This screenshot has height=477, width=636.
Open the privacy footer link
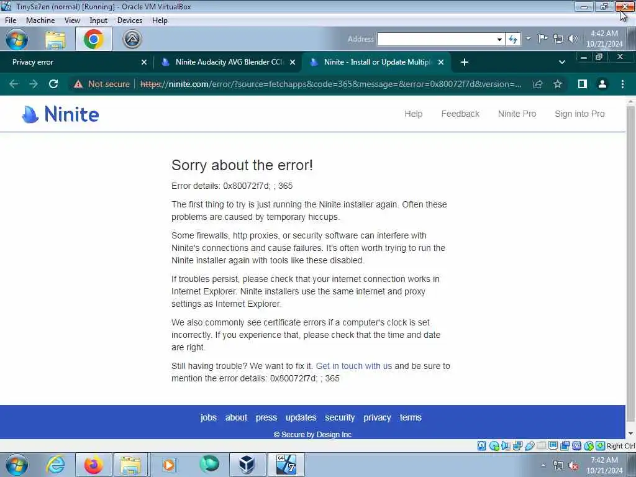coord(377,418)
